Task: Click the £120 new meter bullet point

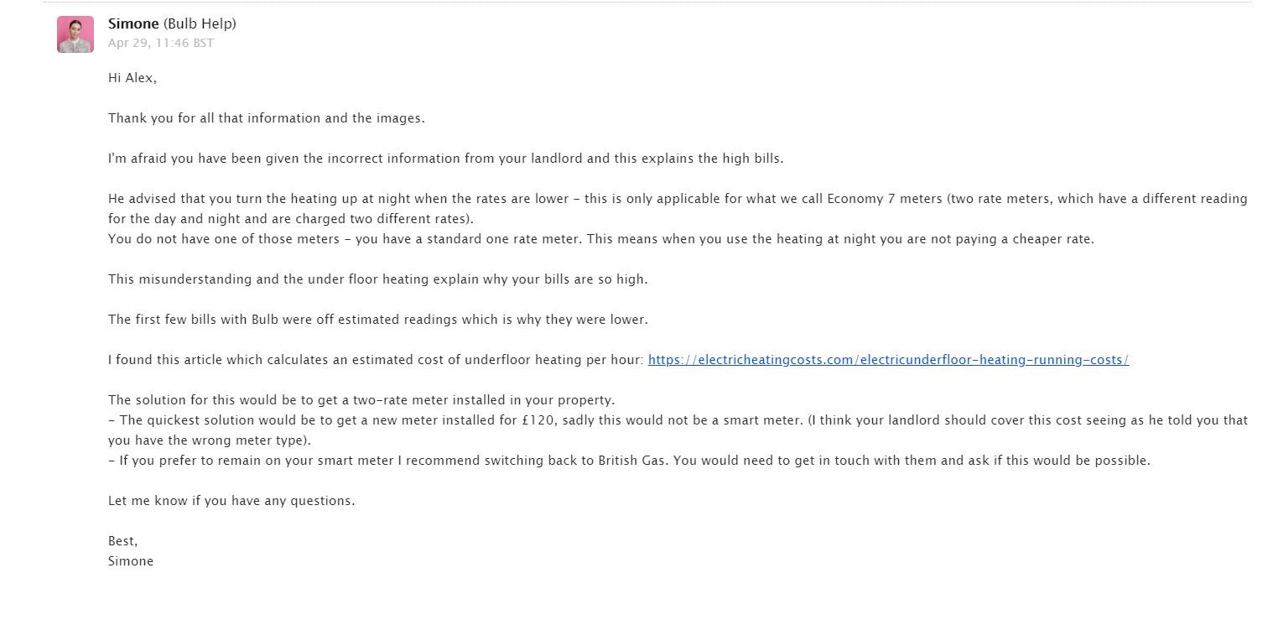Action: (678, 420)
